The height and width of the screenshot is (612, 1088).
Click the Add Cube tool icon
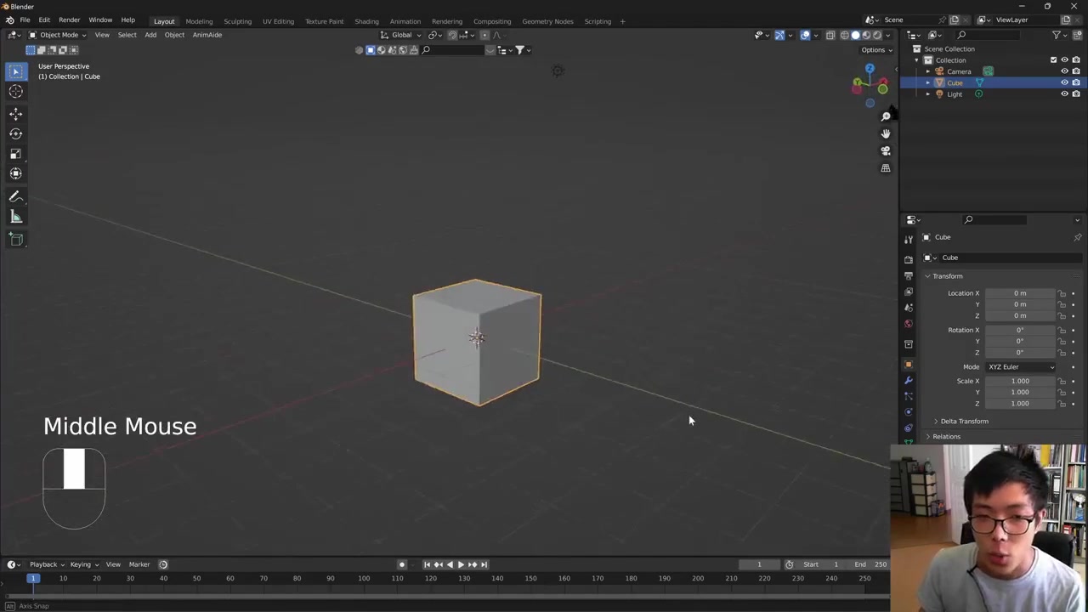[x=15, y=240]
